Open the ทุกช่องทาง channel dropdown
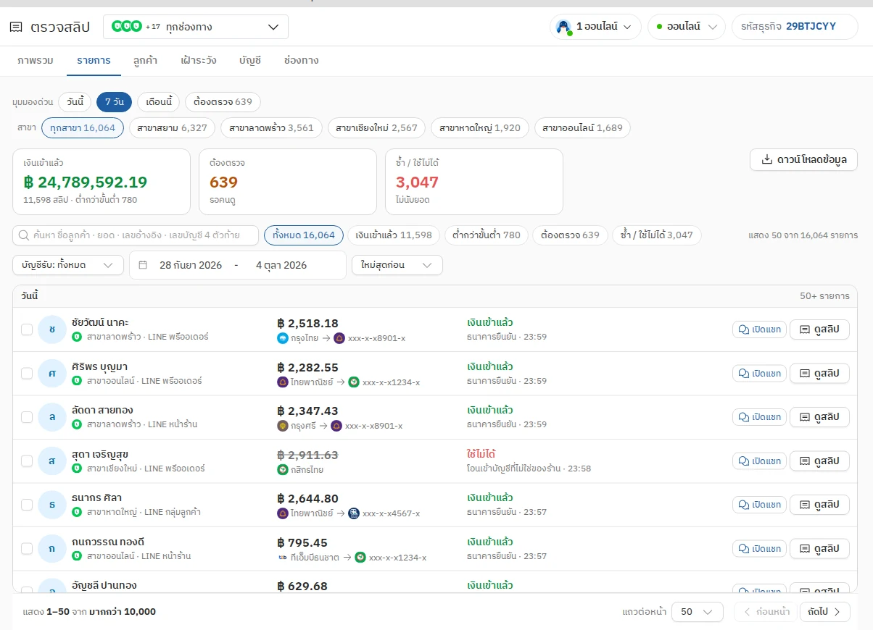Screen dimensions: 873x630 (196, 27)
